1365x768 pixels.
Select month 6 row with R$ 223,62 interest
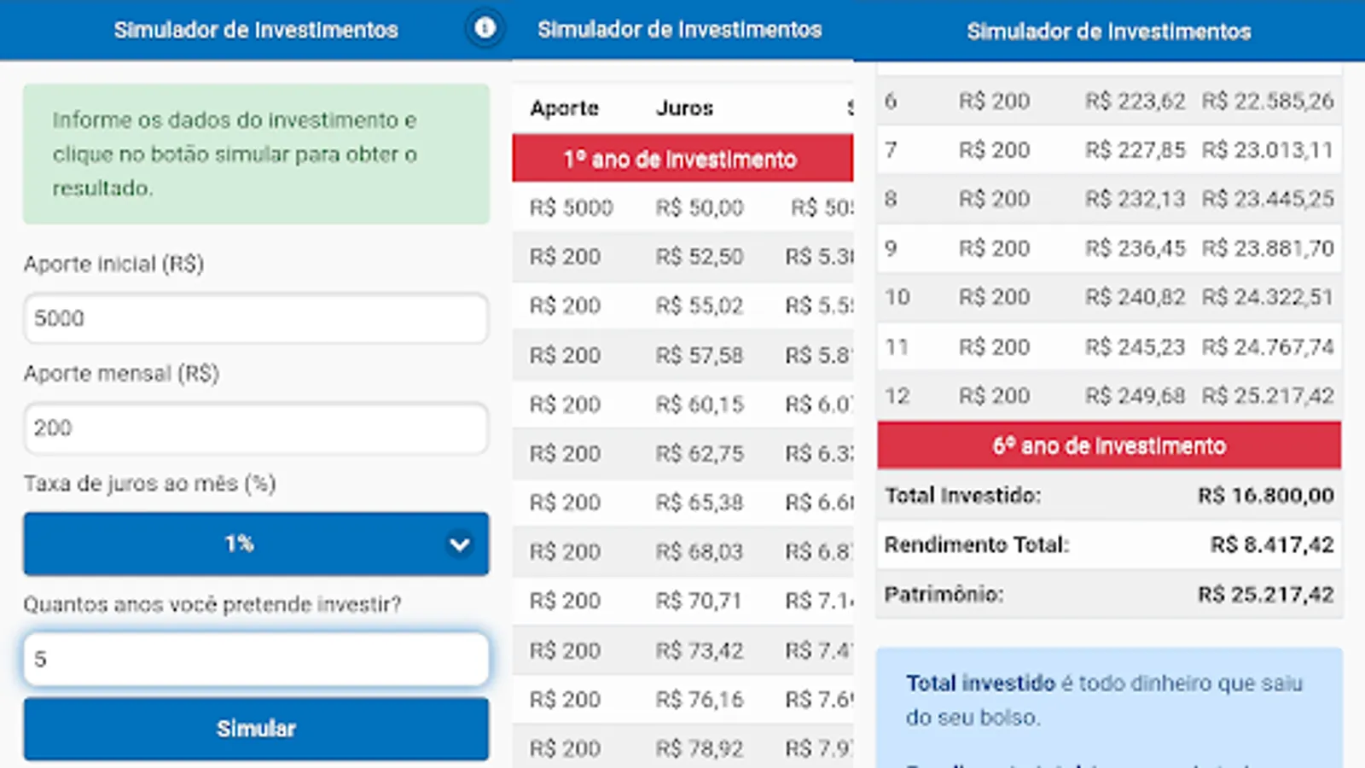1108,101
